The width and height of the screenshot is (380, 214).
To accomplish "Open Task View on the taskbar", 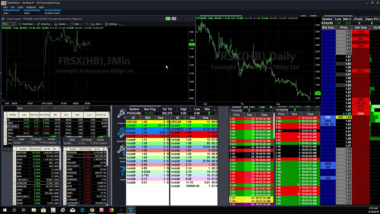I will [x=24, y=210].
